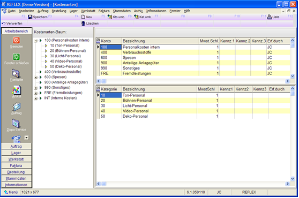Click the Kto.umb. toolbar icon
Image resolution: width=299 pixels, height=198 pixels.
(110, 17)
